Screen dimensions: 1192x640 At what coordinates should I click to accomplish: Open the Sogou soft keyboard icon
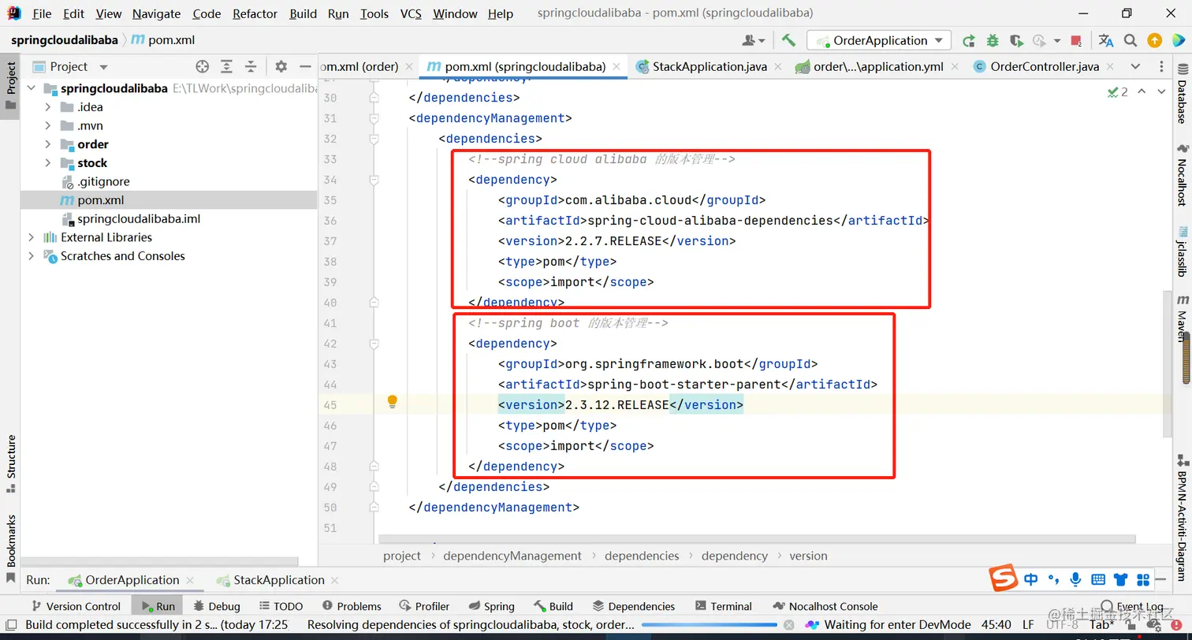[x=1098, y=580]
